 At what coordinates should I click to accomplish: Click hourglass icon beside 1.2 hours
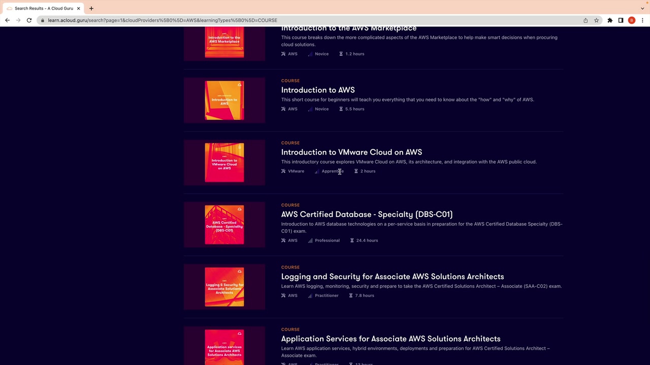[x=341, y=54]
